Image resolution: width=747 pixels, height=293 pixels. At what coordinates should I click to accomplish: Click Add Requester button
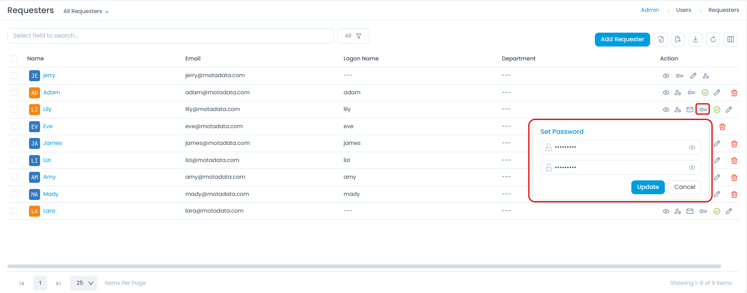coord(622,40)
